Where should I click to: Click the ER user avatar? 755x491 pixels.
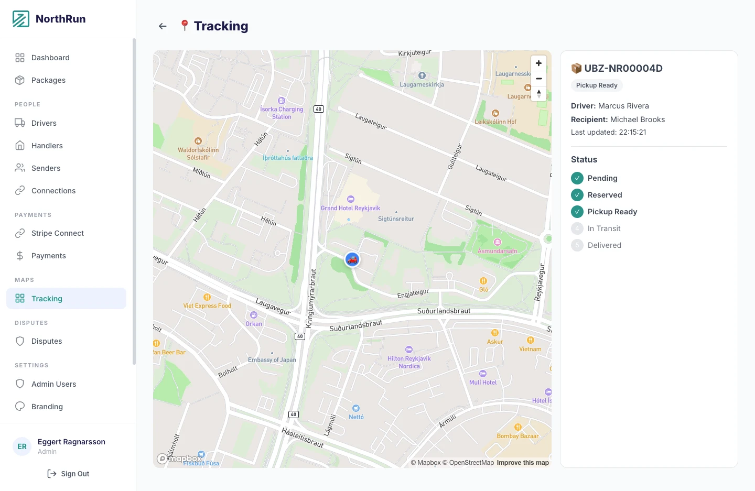[22, 446]
